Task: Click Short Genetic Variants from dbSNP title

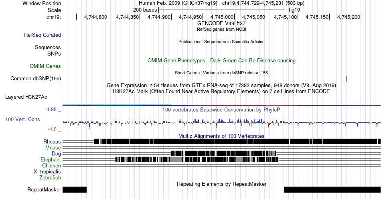Action: click(x=221, y=73)
